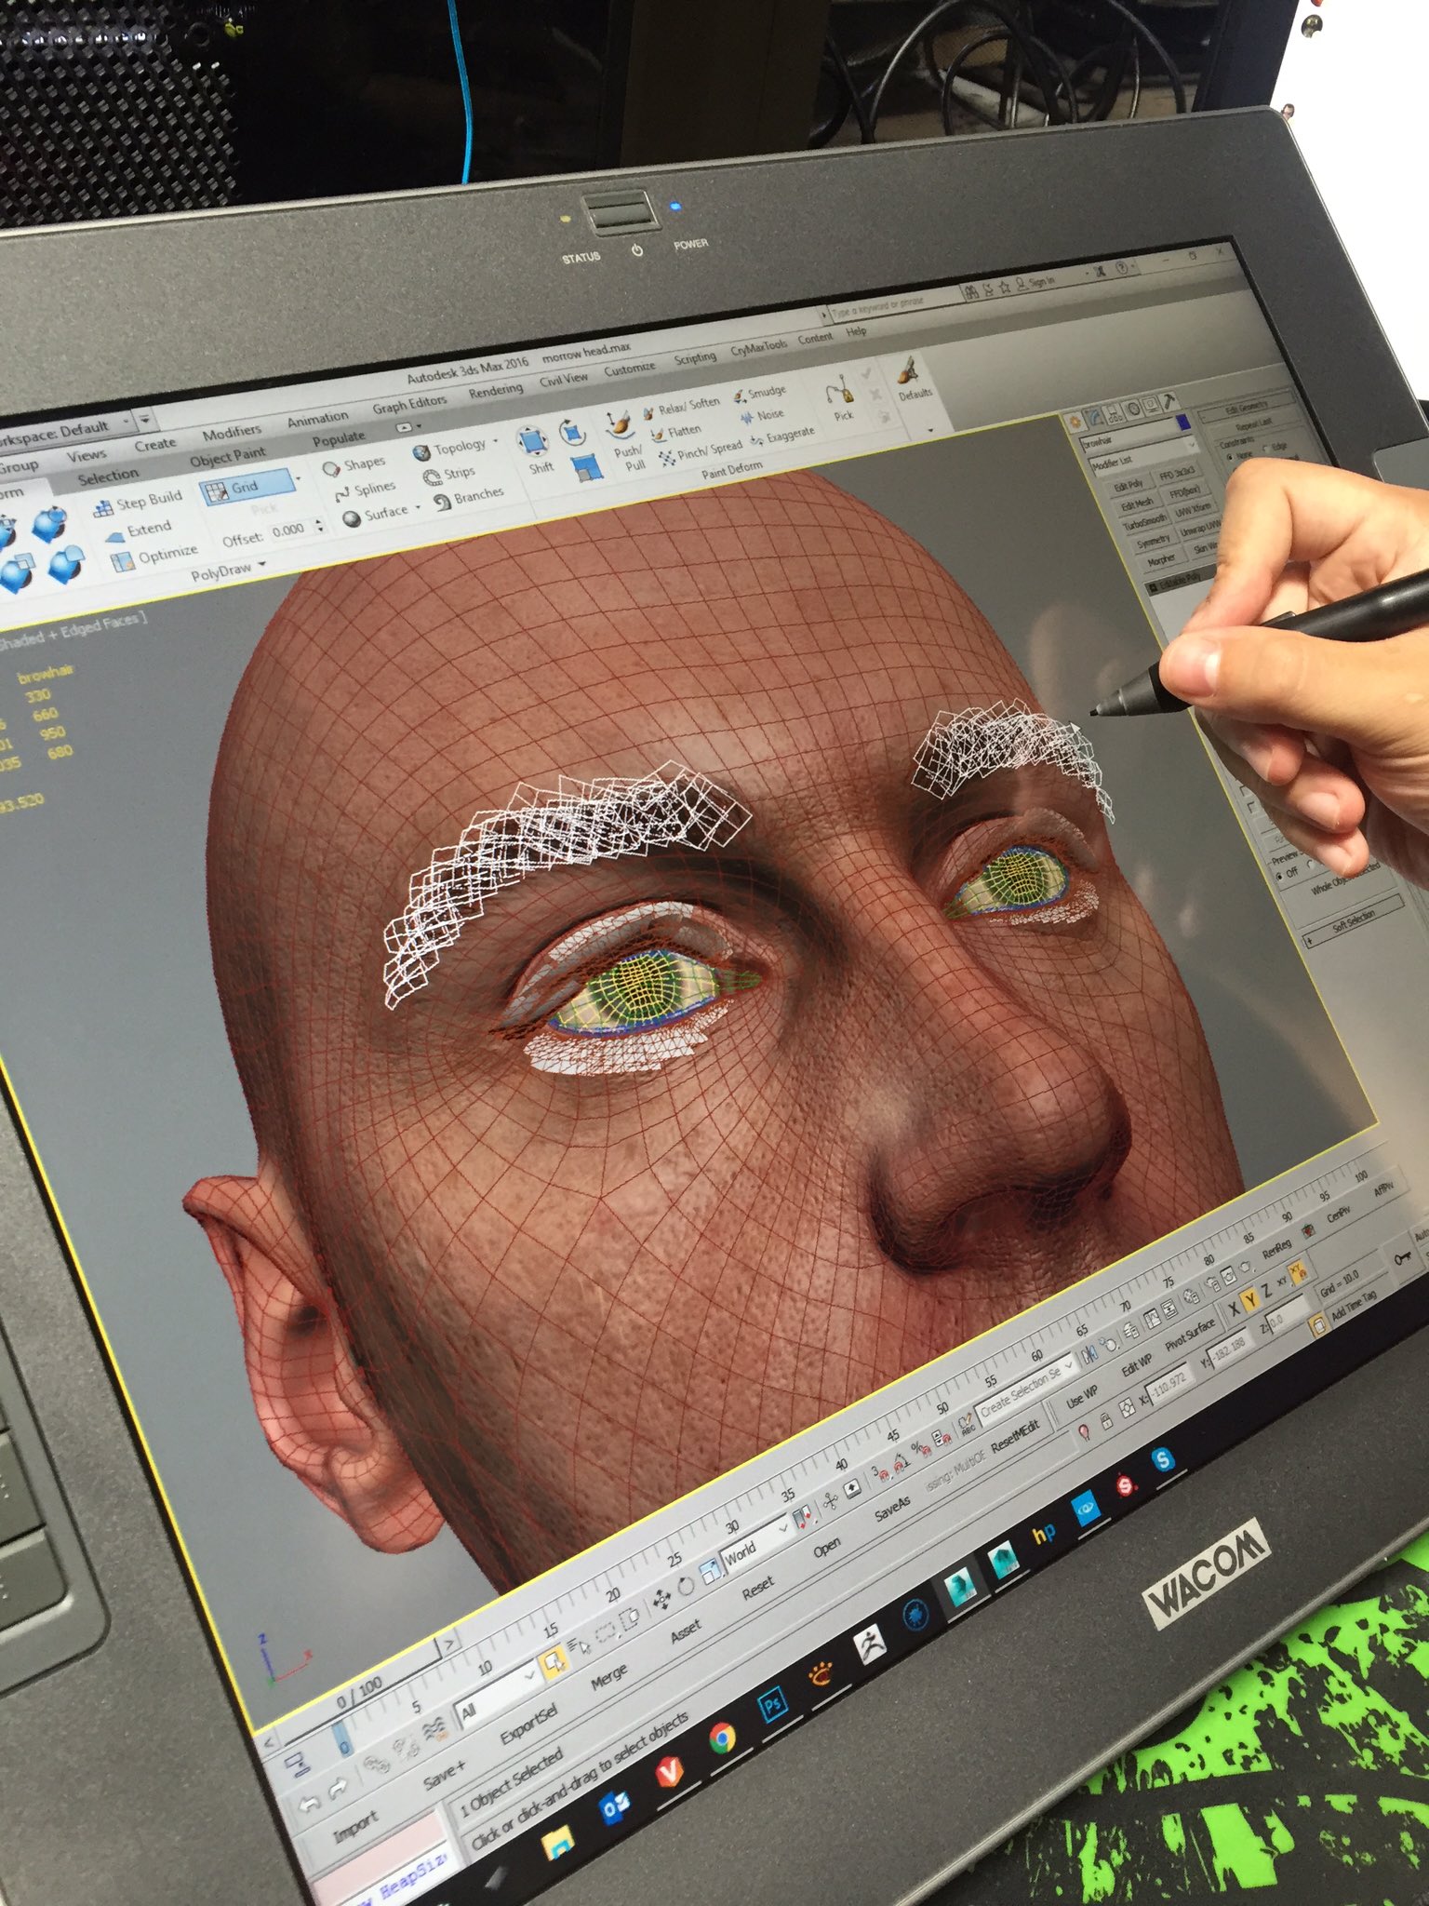Click the browhair object color swatch
This screenshot has width=1429, height=1906.
point(1183,422)
